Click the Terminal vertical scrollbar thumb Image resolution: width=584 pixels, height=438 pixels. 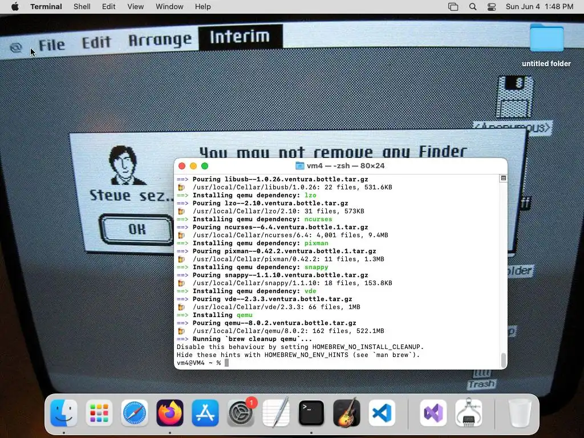[x=504, y=360]
